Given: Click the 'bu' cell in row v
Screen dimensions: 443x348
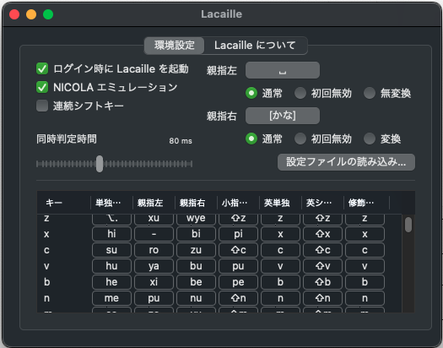Looking at the screenshot, I should [x=196, y=266].
